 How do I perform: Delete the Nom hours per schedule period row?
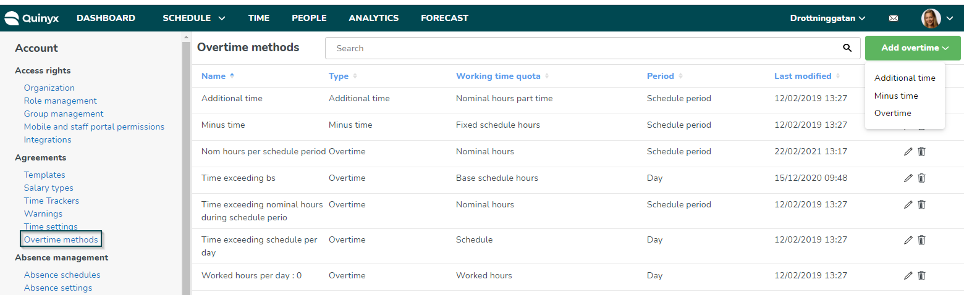921,151
